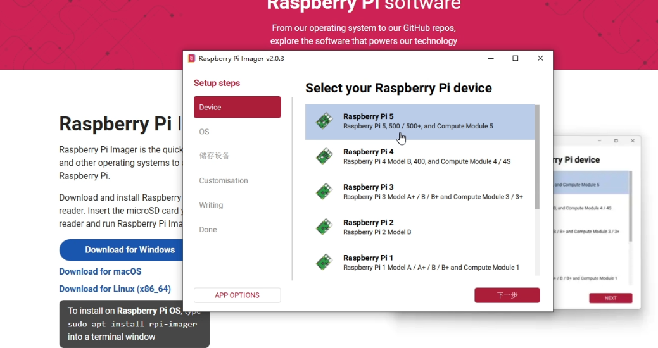This screenshot has width=658, height=348.
Task: Open APP OPTIONS in Imager
Action: click(x=237, y=295)
